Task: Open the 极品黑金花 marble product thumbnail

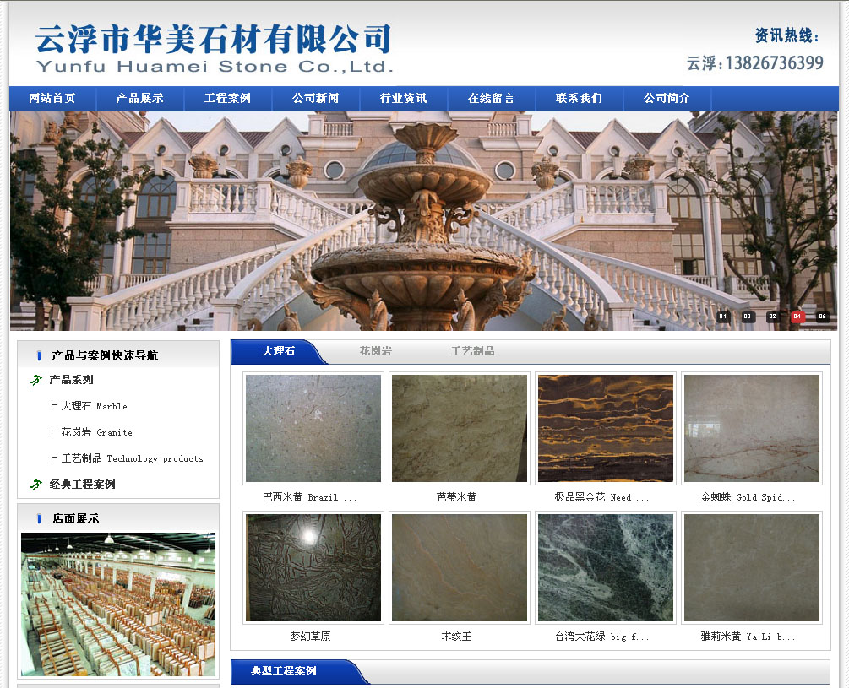Action: (606, 429)
